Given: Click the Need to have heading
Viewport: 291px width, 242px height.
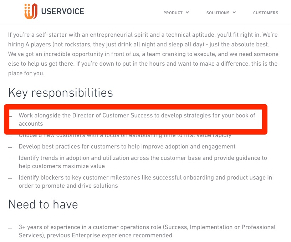Looking at the screenshot, I should (x=43, y=204).
